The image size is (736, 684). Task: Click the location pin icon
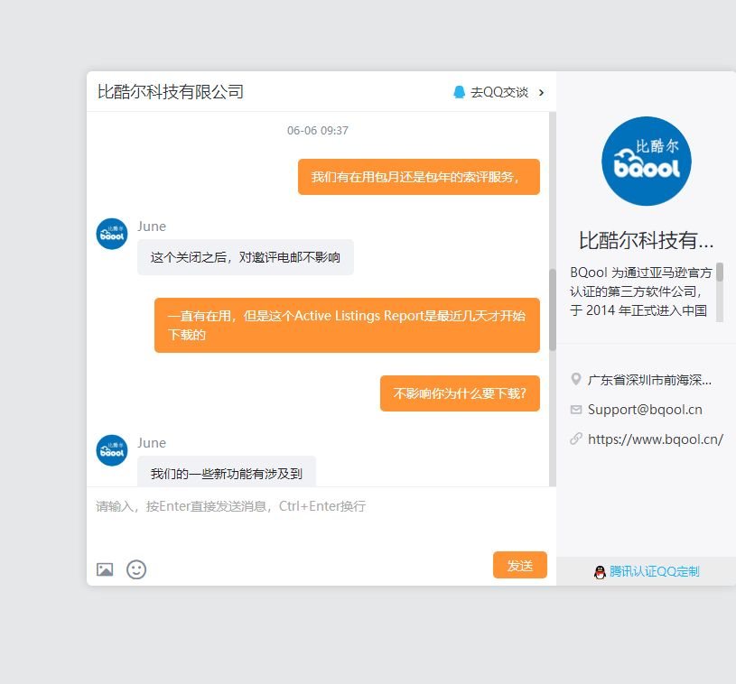576,380
